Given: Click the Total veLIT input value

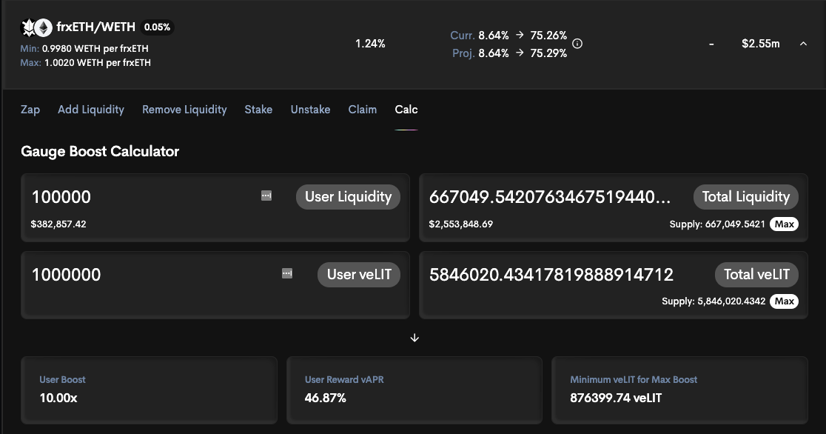Looking at the screenshot, I should point(551,275).
